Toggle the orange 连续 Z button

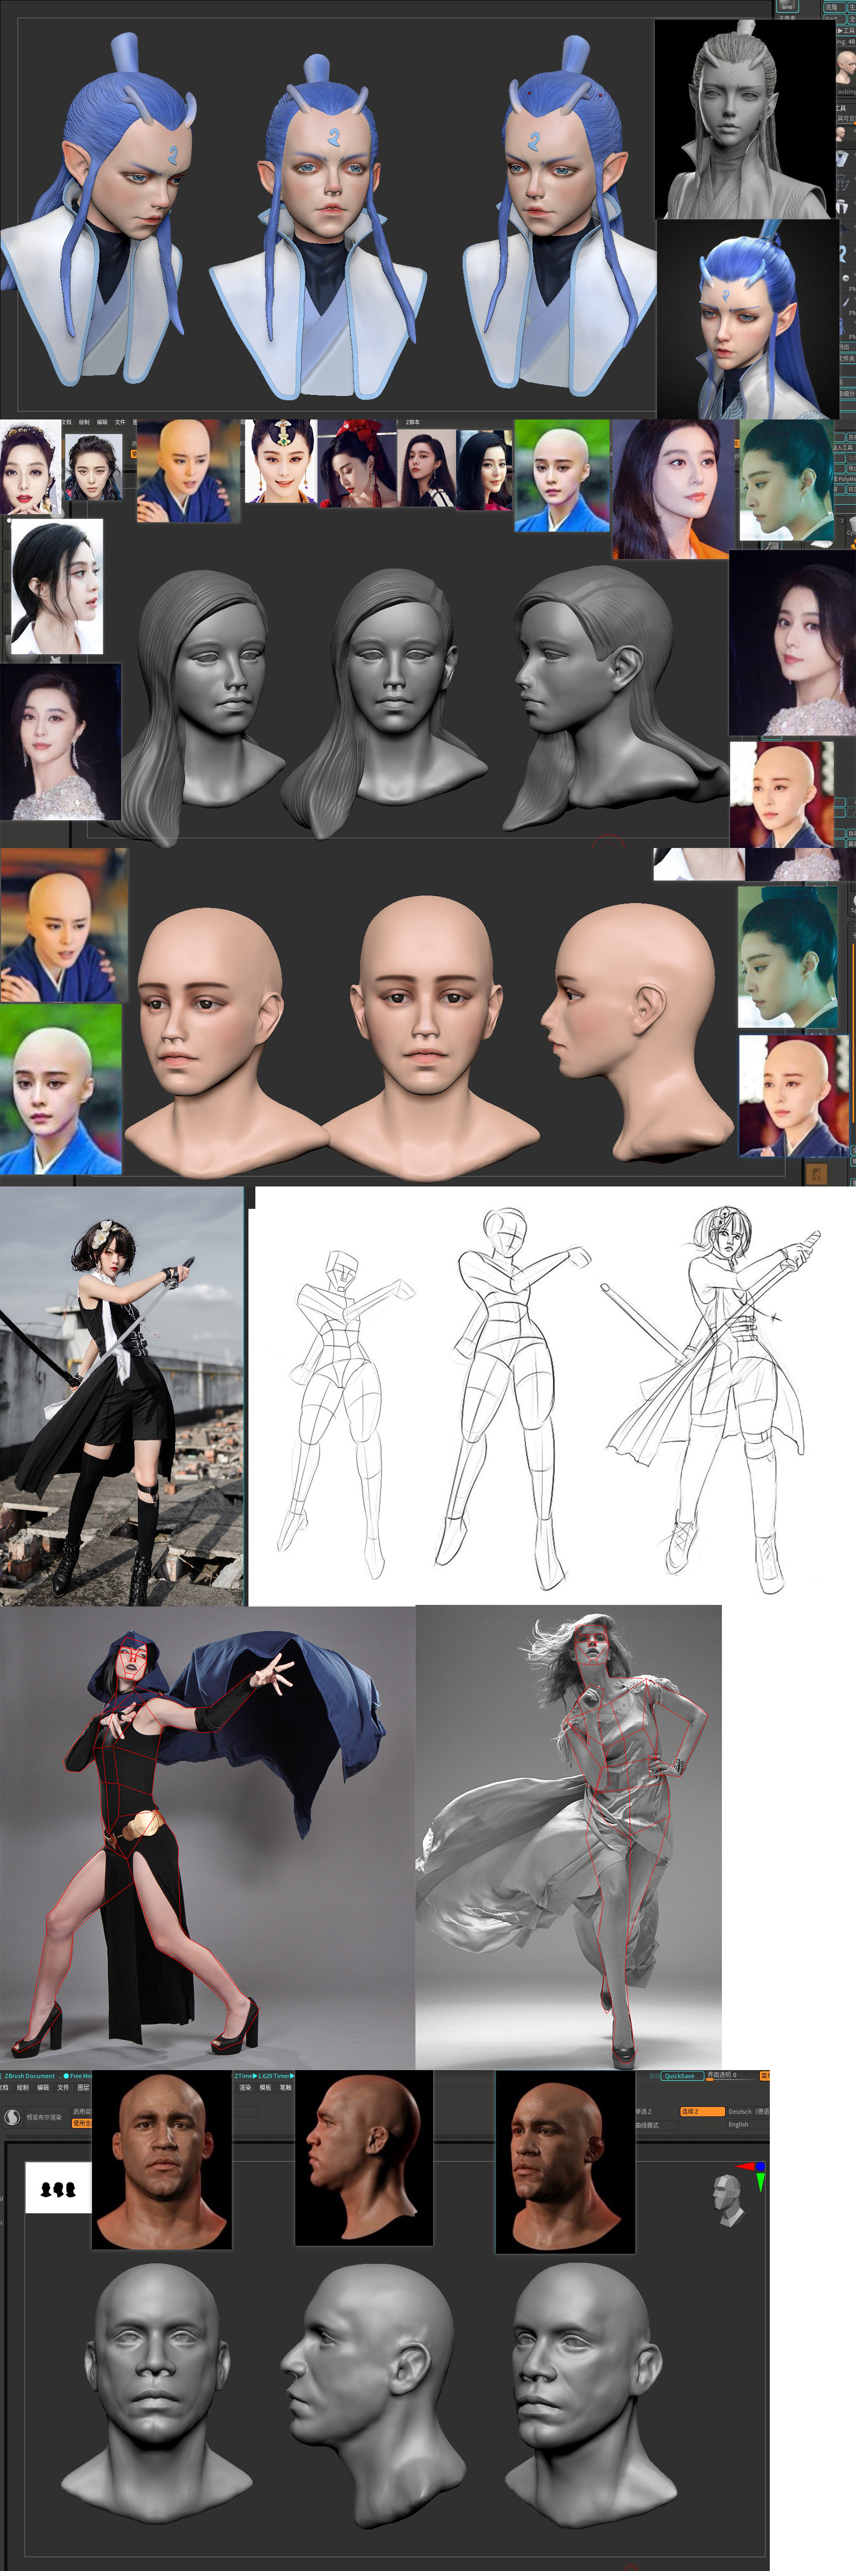point(702,2112)
